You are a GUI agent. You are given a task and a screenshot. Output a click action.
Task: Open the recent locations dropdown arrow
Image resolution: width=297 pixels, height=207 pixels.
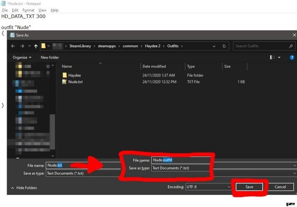point(28,46)
